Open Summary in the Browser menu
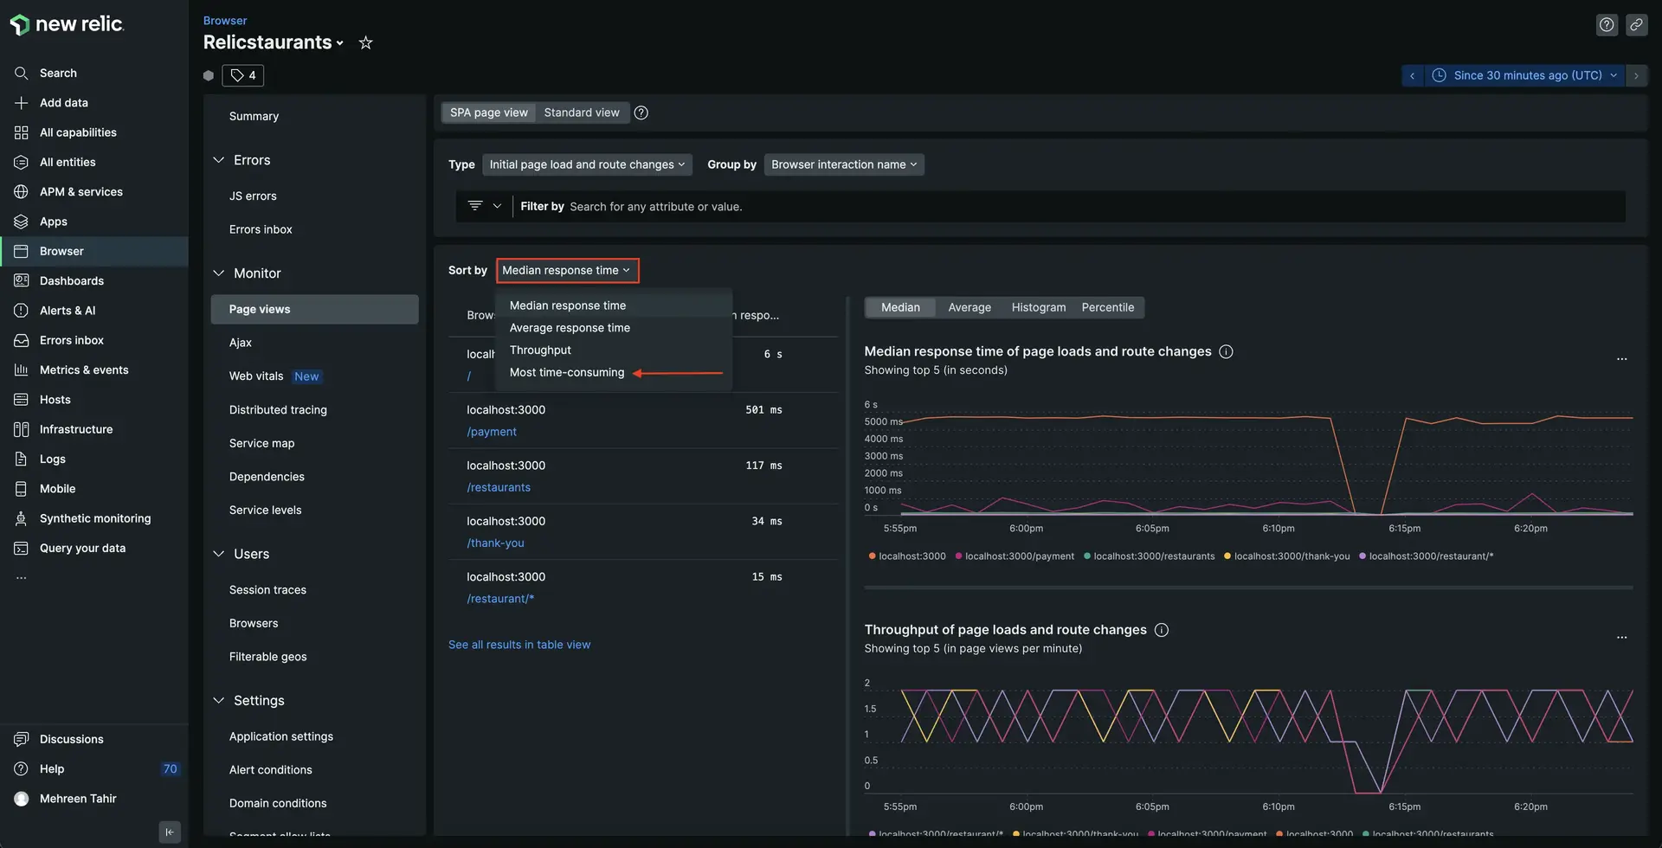Screen dimensions: 1662x848 pyautogui.click(x=254, y=116)
